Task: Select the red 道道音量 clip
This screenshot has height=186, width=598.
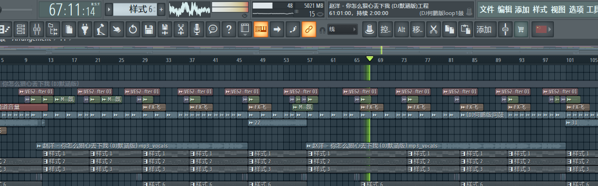Action: (24, 107)
